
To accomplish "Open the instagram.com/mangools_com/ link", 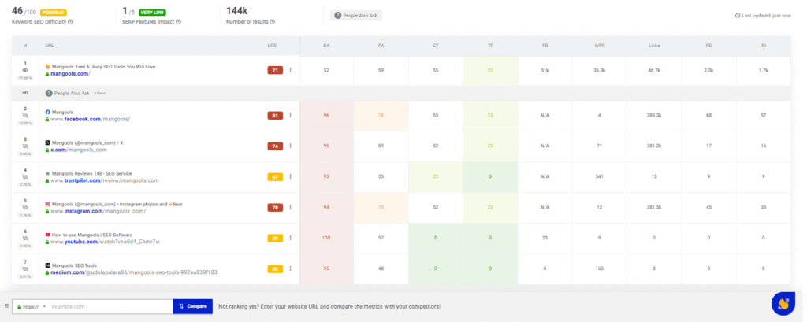I will point(99,212).
